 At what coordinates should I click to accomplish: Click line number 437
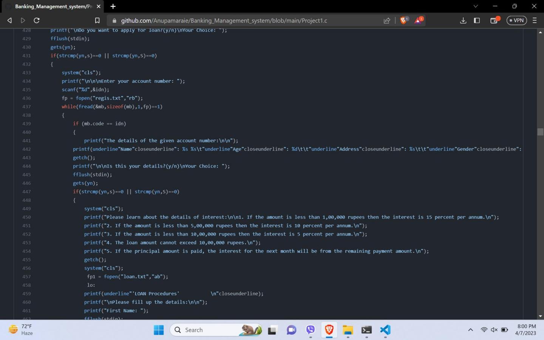click(26, 107)
